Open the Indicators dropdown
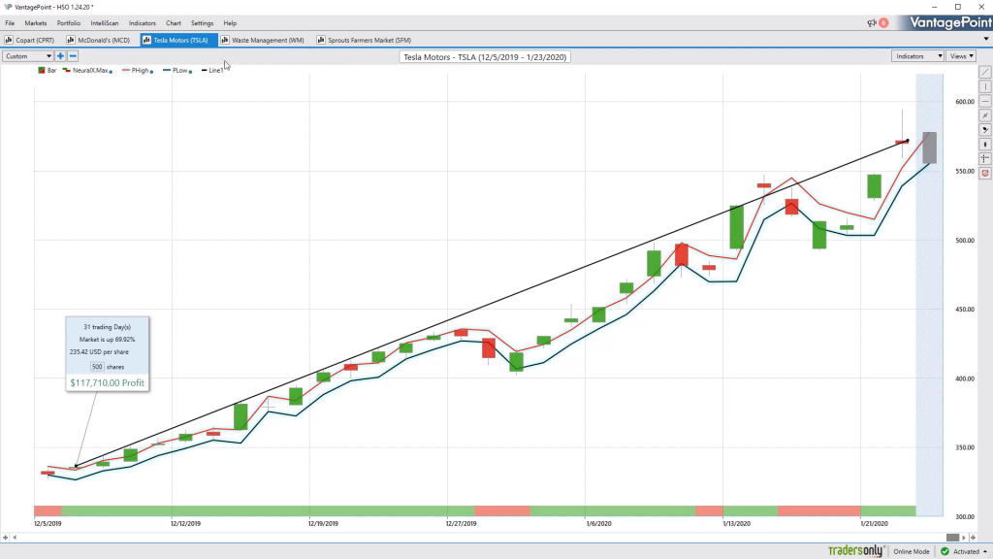The image size is (993, 559). click(x=917, y=56)
